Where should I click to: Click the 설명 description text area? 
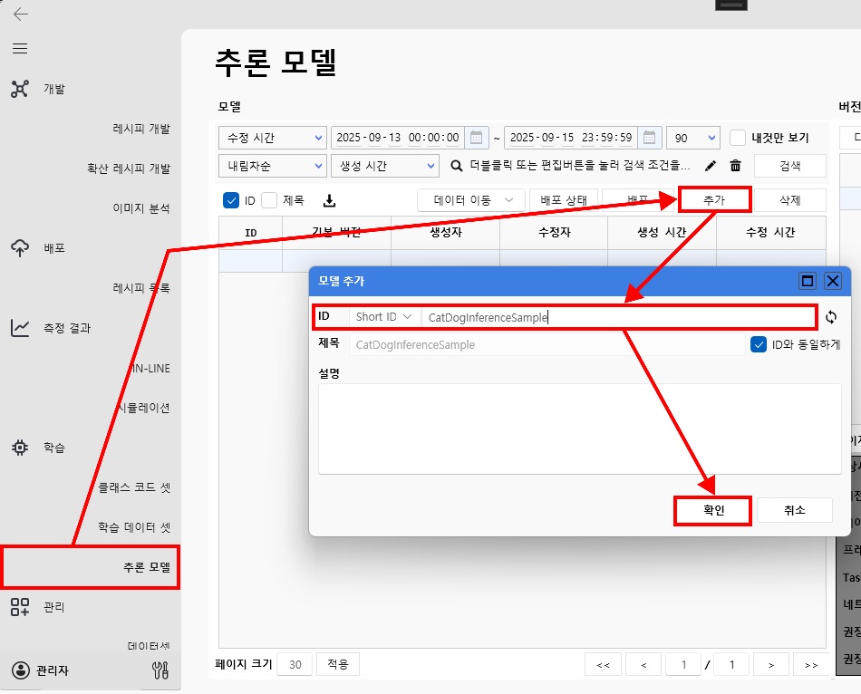[580, 428]
